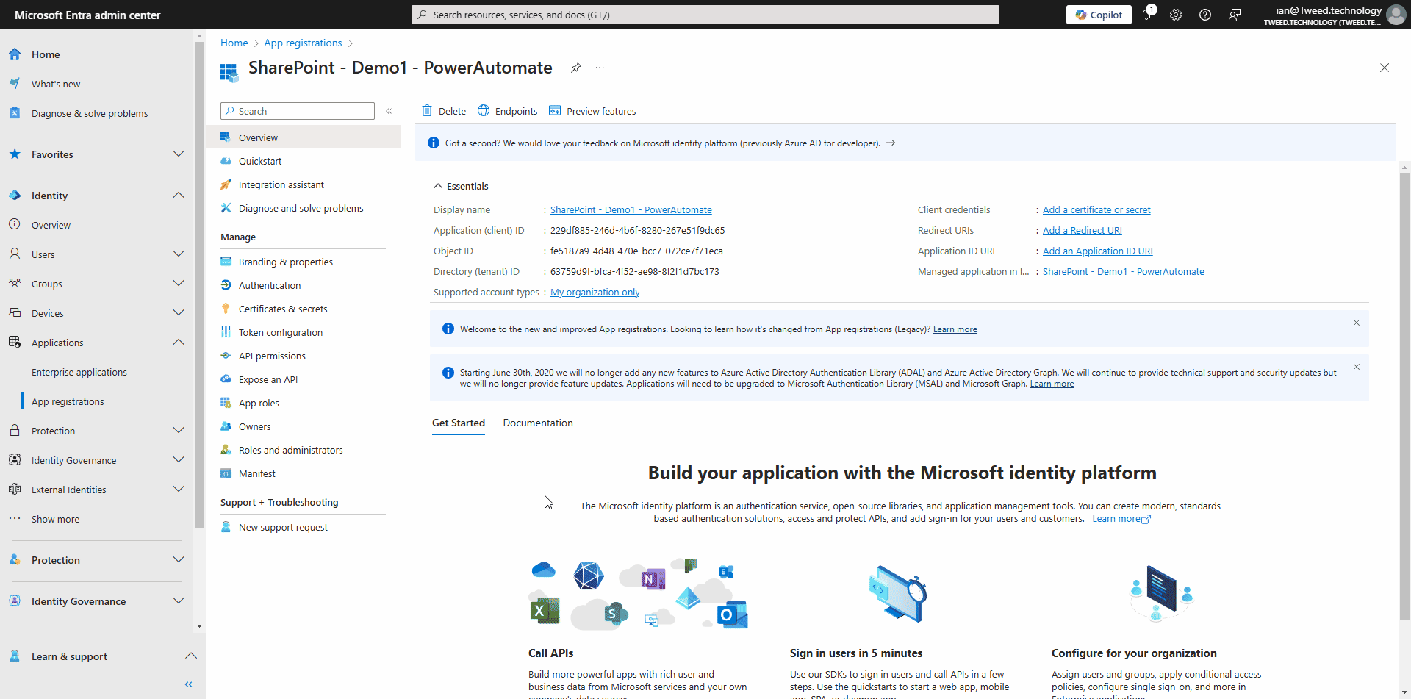Collapse the app registration menu pane

pyautogui.click(x=389, y=111)
